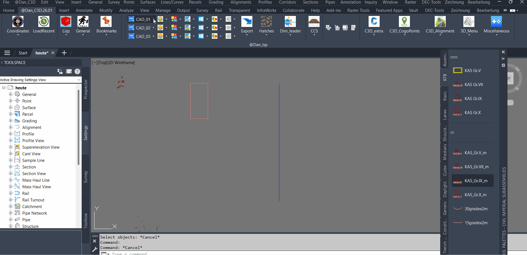
Task: Click the command line input field
Action: tap(270, 253)
